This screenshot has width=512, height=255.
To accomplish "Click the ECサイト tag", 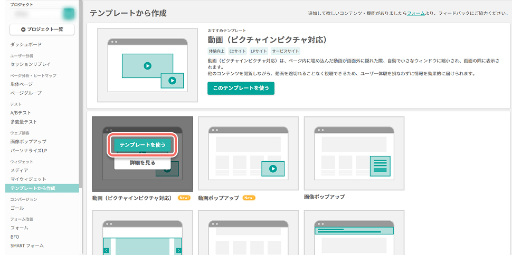I will 238,51.
